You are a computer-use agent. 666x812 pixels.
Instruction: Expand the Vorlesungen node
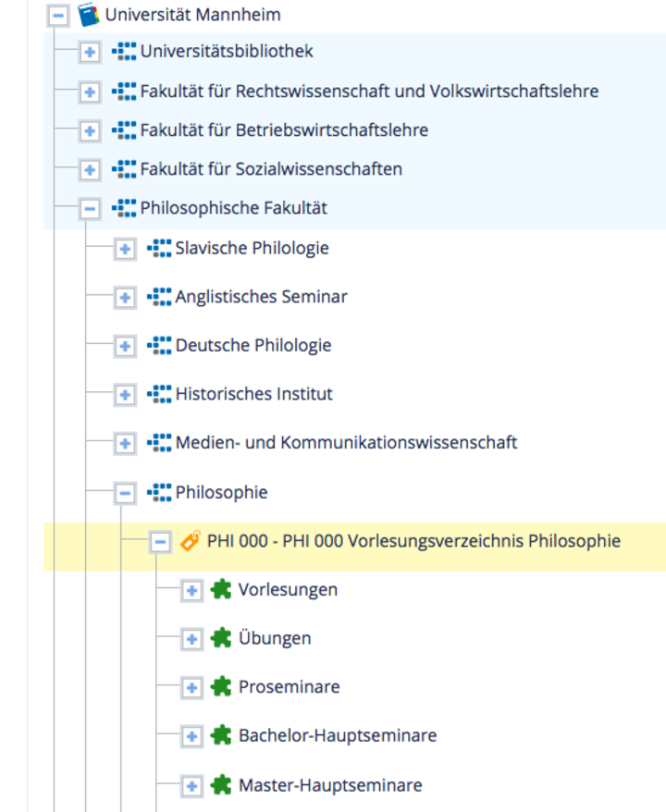(x=191, y=591)
